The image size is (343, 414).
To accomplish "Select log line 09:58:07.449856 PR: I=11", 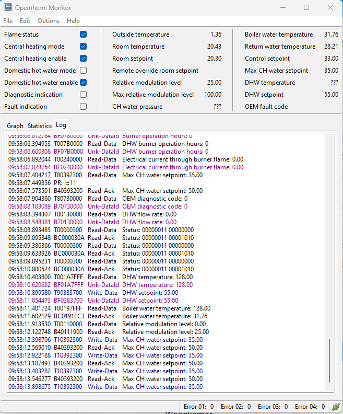I will (x=42, y=183).
